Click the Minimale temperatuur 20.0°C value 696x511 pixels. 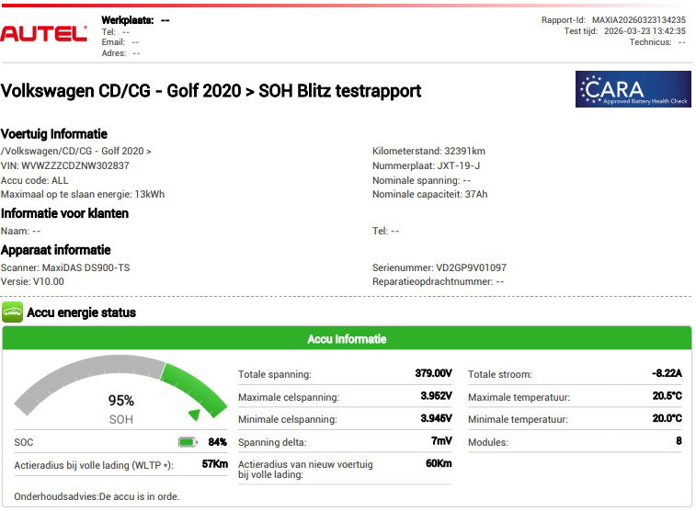[667, 418]
